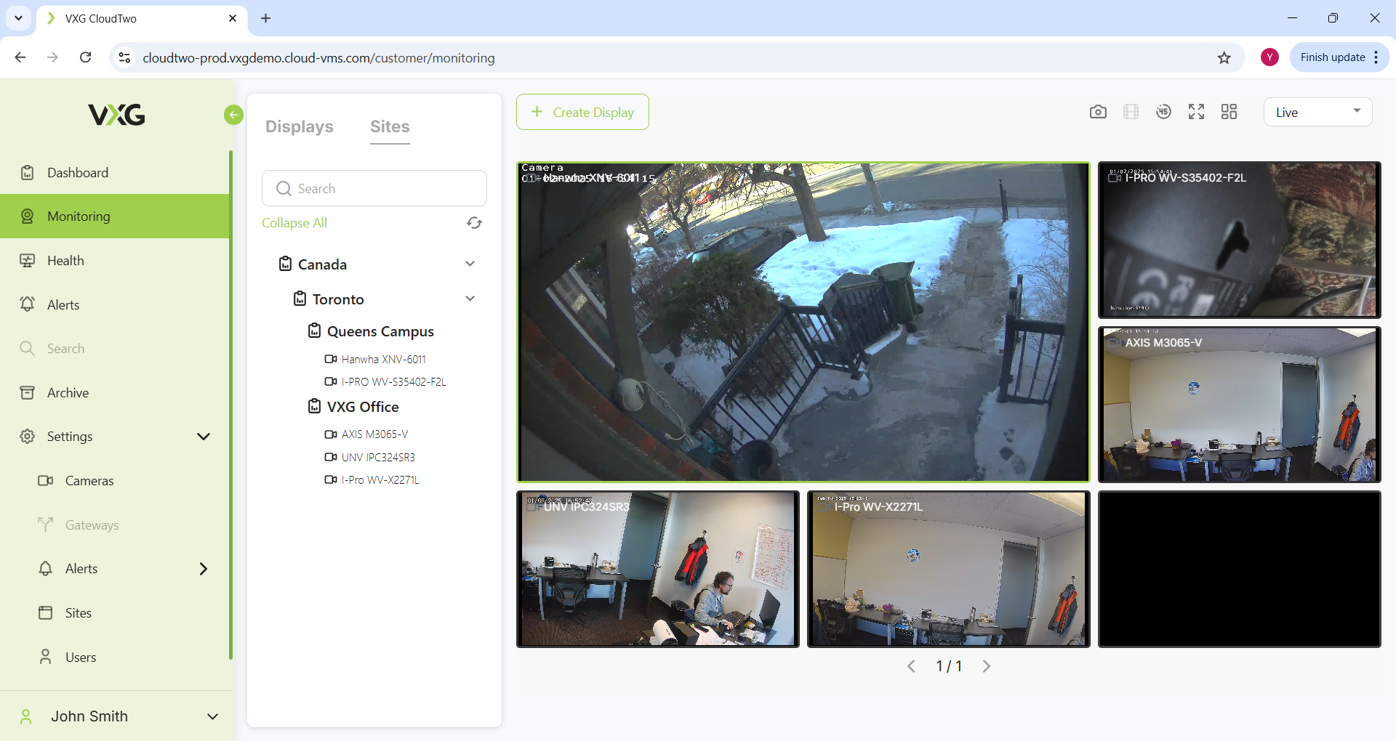Screen dimensions: 1396x741
Task: Collapse the Settings menu section
Action: [x=204, y=437]
